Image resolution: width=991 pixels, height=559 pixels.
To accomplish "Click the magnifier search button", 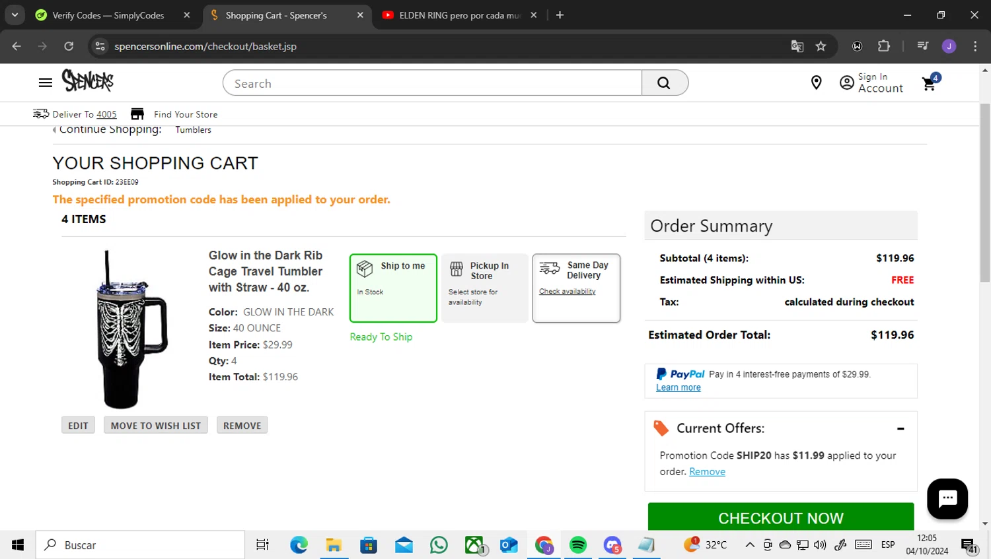I will click(x=665, y=83).
